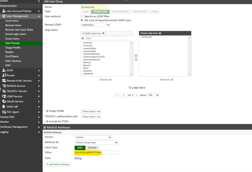
Task: Click the page number input box
Action: point(124,95)
